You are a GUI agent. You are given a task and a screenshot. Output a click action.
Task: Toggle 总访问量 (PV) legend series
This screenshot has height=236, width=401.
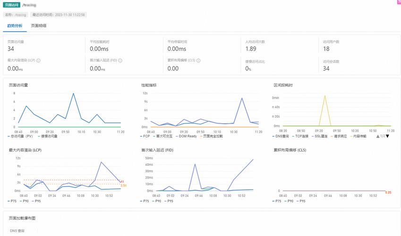(x=20, y=136)
